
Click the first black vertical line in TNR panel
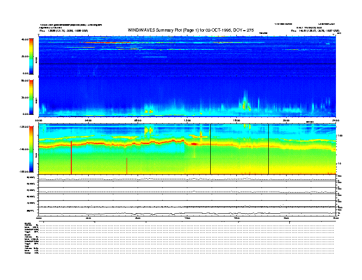tap(210, 149)
